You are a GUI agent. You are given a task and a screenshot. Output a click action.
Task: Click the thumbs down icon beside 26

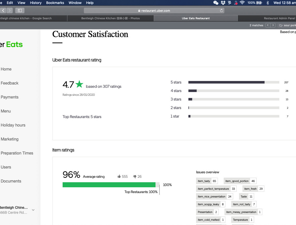pos(134,176)
